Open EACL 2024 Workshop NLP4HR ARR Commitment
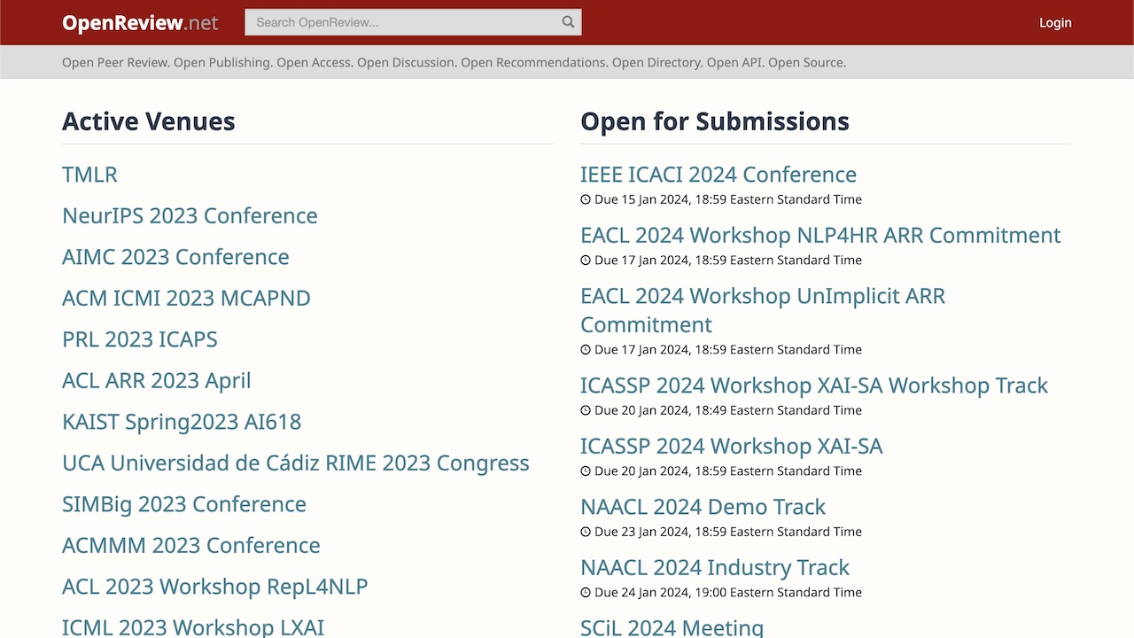The width and height of the screenshot is (1134, 638). pos(820,235)
